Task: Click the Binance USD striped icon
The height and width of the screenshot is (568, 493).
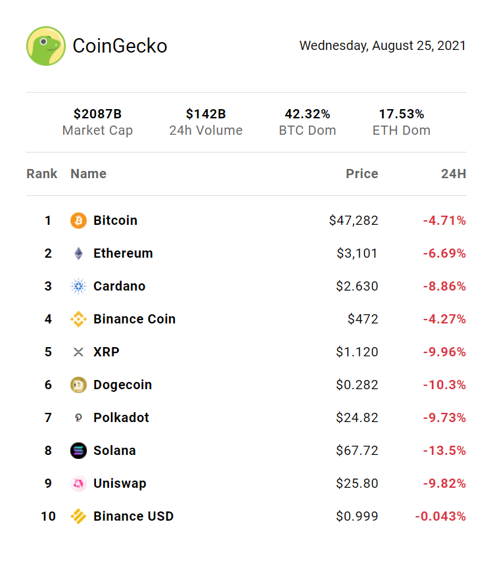Action: click(78, 517)
